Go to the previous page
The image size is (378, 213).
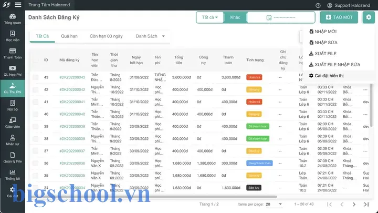[x=342, y=204]
